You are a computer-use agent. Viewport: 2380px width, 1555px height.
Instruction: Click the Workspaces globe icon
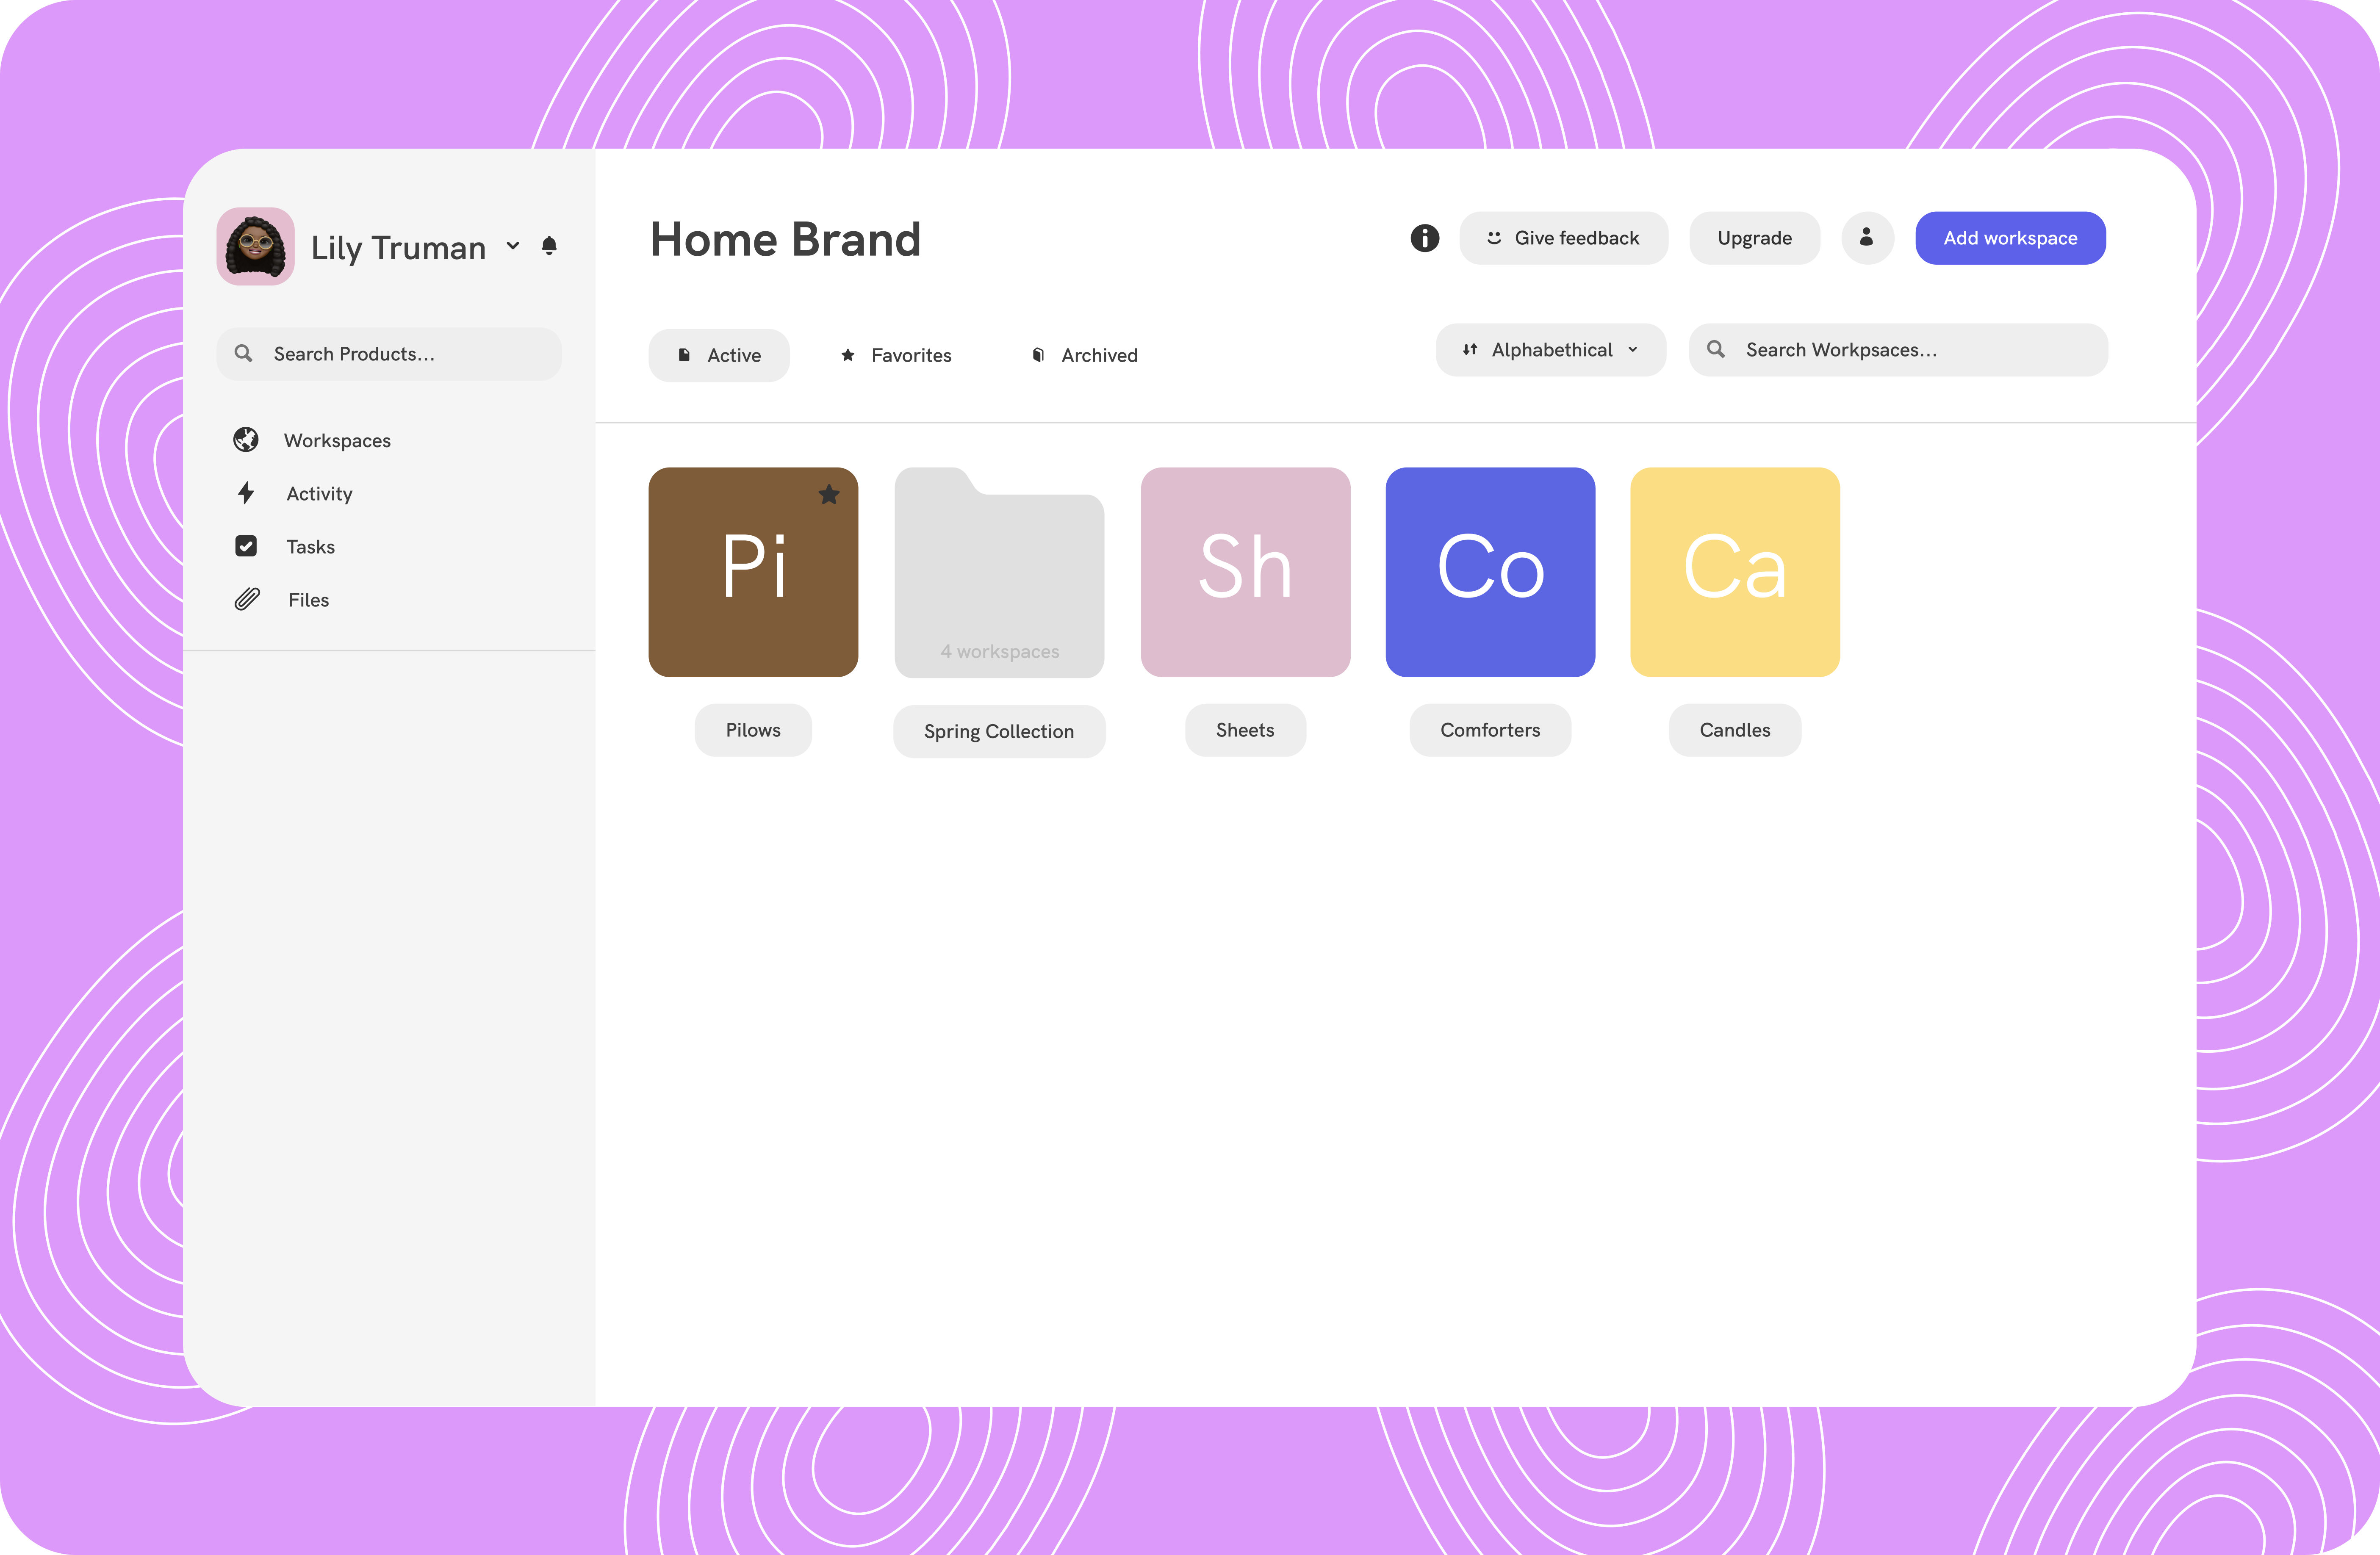pos(246,440)
